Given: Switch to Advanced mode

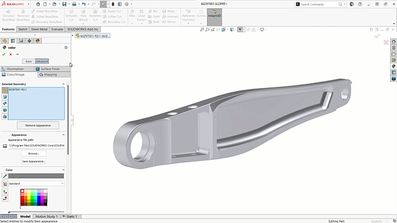Looking at the screenshot, I should click(x=42, y=61).
